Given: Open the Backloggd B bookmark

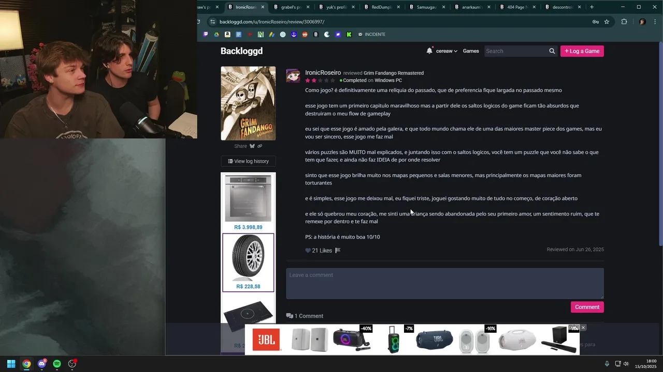Looking at the screenshot, I should point(316,35).
